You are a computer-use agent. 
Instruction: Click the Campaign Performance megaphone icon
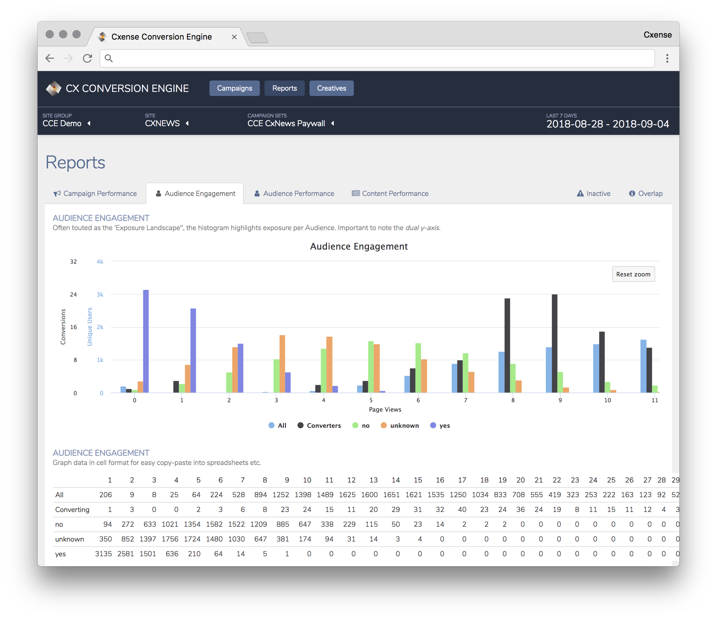(x=57, y=193)
